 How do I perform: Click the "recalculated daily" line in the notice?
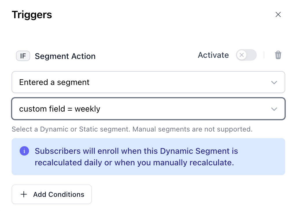[134, 162]
